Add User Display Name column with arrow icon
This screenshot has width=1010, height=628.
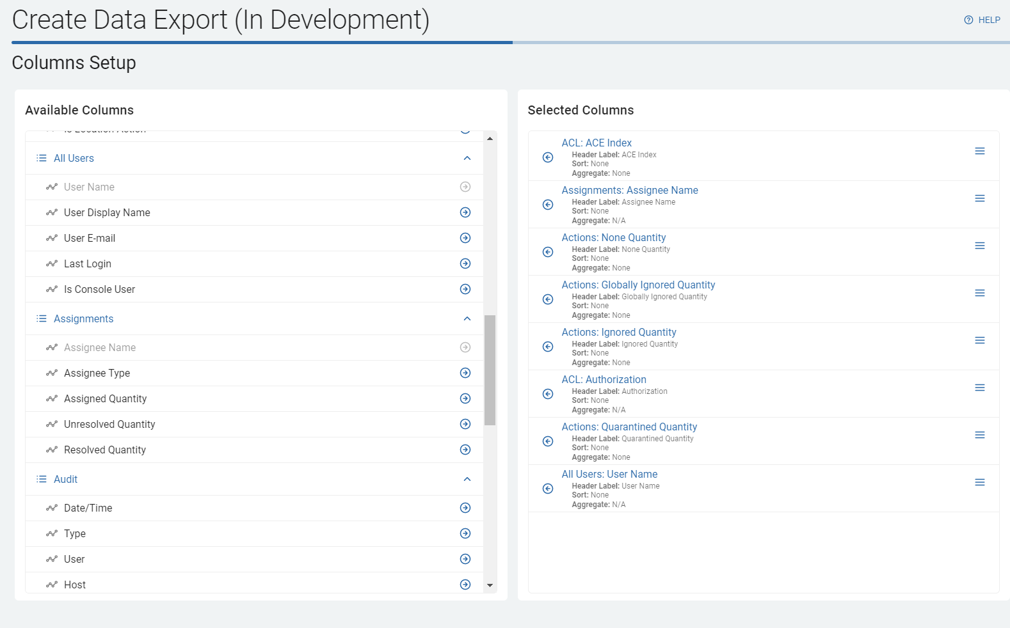coord(465,212)
